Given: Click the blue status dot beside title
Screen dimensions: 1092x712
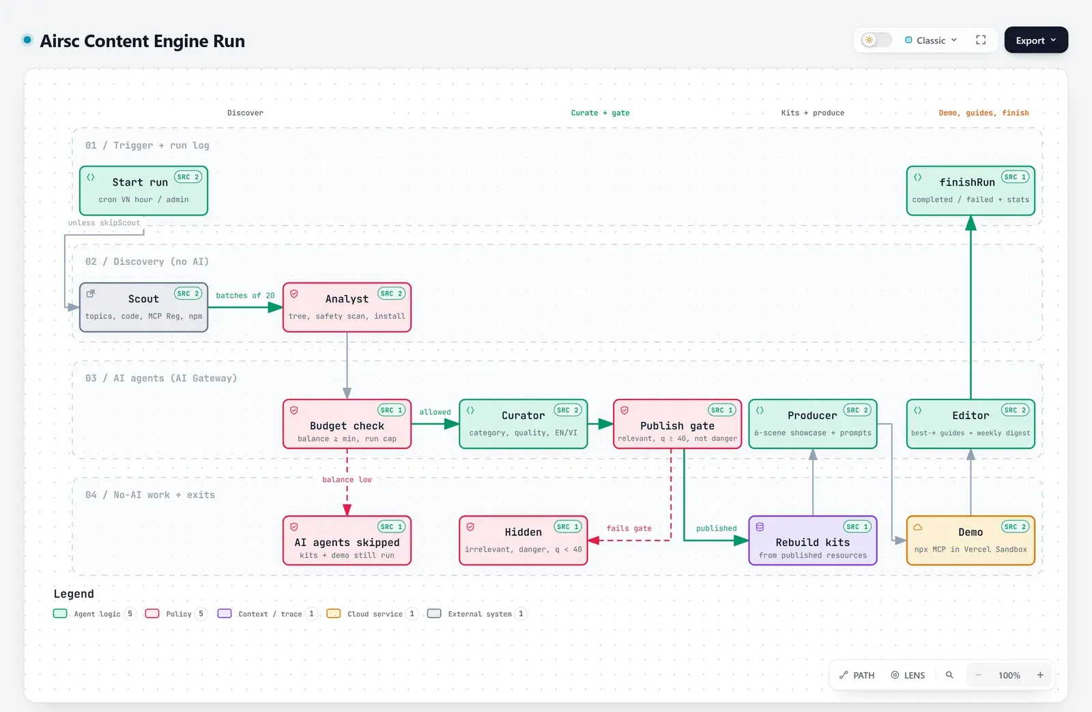Looking at the screenshot, I should pos(27,40).
